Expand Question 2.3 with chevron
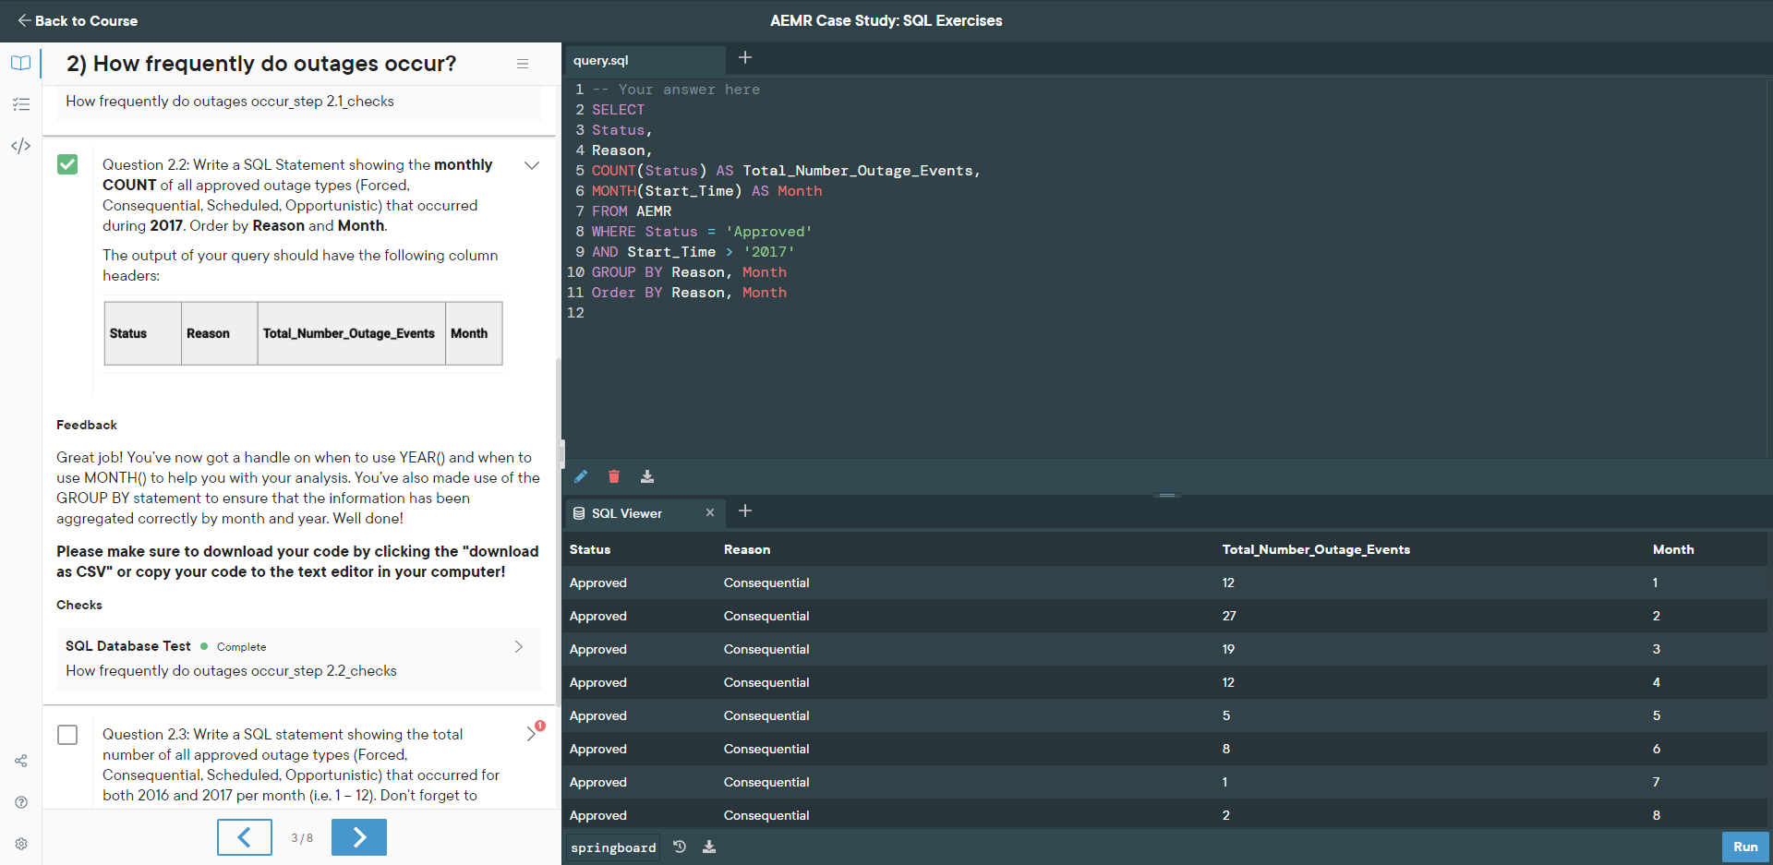1773x865 pixels. point(531,734)
